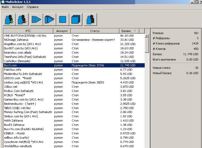Image resolution: width=202 pixels, height=148 pixels.
Task: Stop the selected site with single square icon
Action: tap(63, 19)
